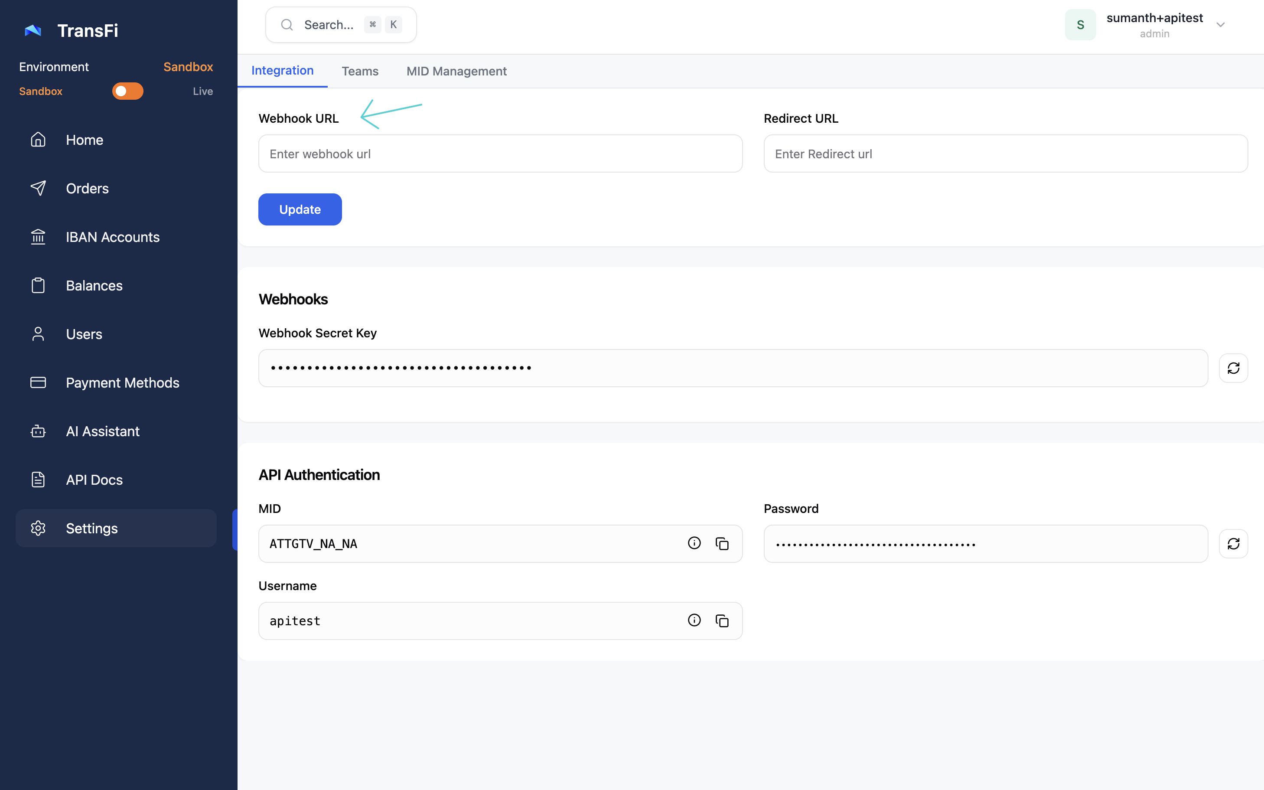The image size is (1264, 790).
Task: Focus the Enter Redirect url field
Action: [1006, 153]
